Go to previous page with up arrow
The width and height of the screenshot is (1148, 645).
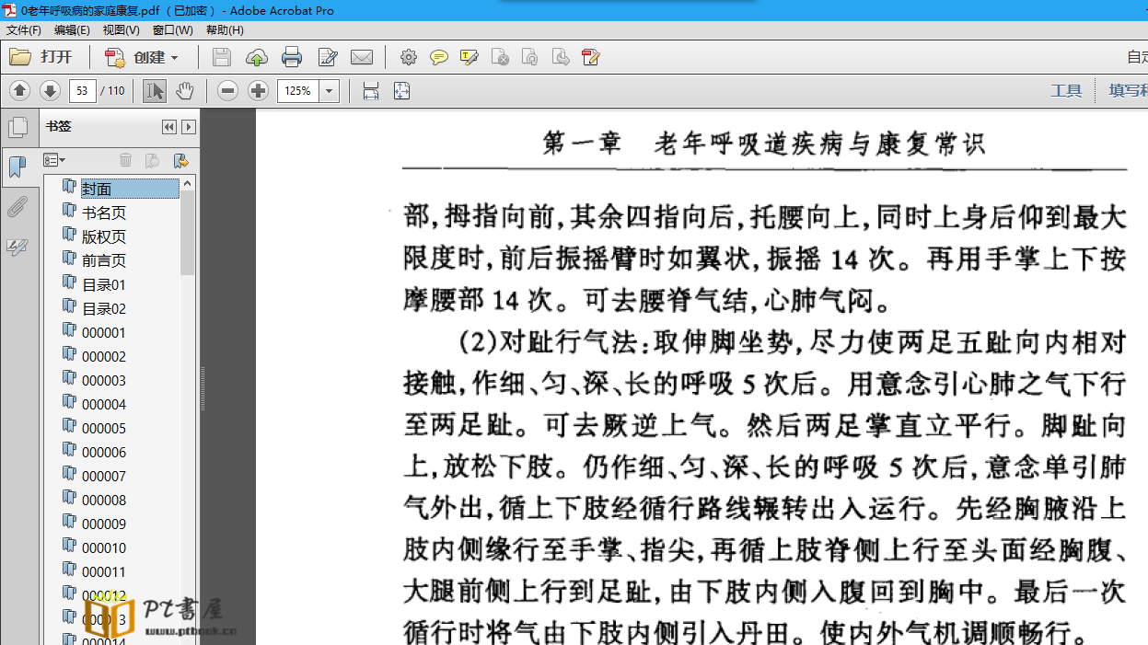(x=20, y=90)
